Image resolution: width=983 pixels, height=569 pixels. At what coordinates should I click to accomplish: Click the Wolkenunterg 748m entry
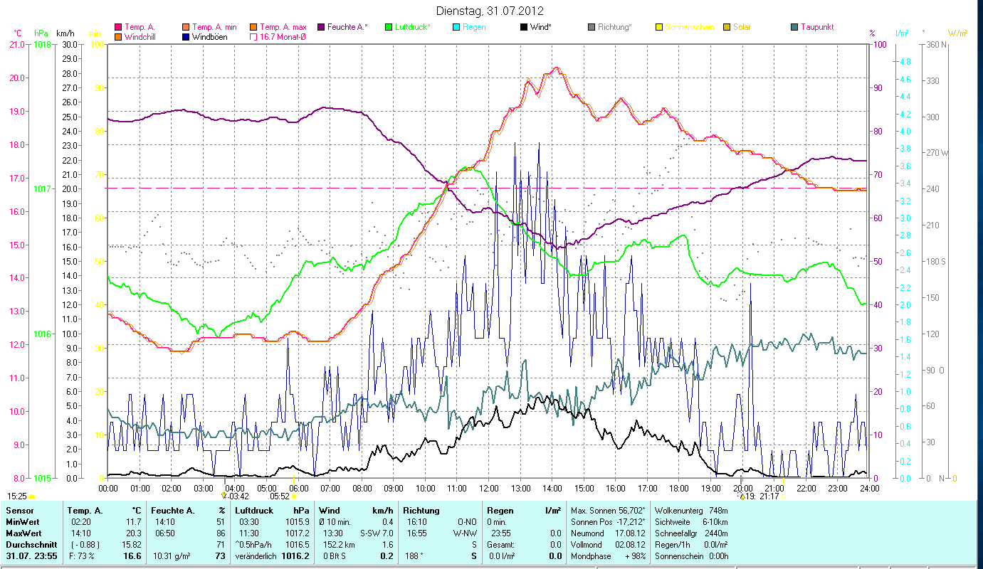691,511
